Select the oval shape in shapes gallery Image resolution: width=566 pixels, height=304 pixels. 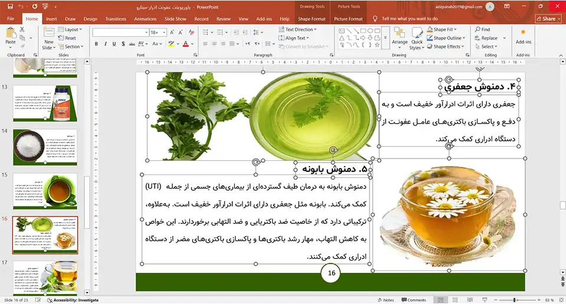tap(370, 31)
